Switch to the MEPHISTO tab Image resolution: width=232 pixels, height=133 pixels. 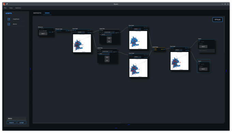coord(37,13)
